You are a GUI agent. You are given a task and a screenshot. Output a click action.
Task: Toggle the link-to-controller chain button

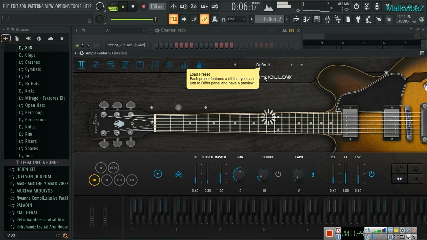coord(204,19)
